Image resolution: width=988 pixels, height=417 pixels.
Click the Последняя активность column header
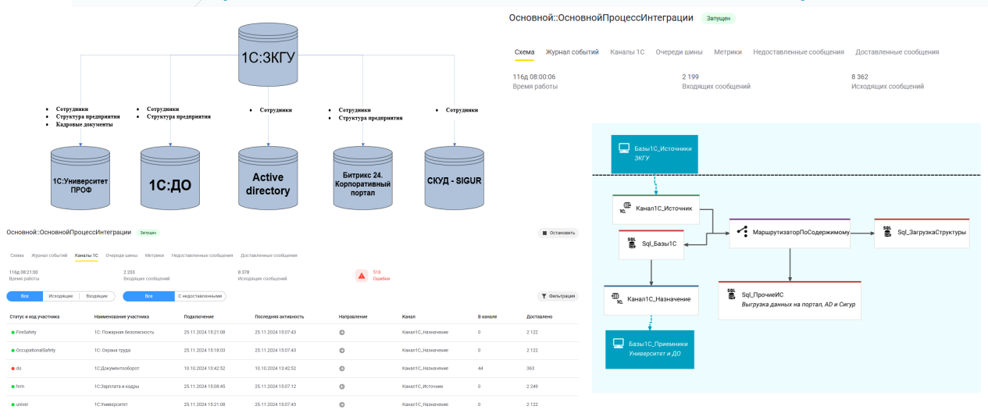point(279,316)
